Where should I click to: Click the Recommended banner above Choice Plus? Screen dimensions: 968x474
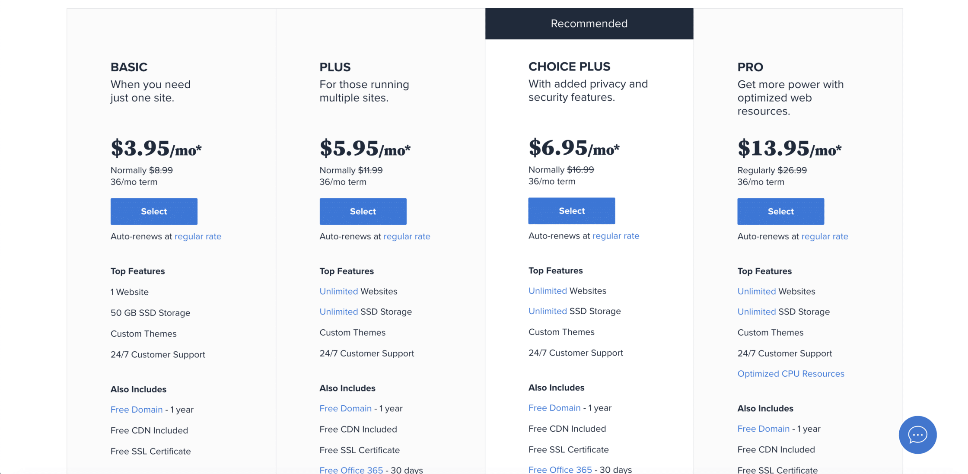point(589,24)
